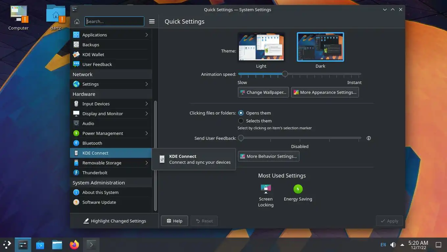Click the Animation speed slider handle
The height and width of the screenshot is (252, 447).
(285, 74)
